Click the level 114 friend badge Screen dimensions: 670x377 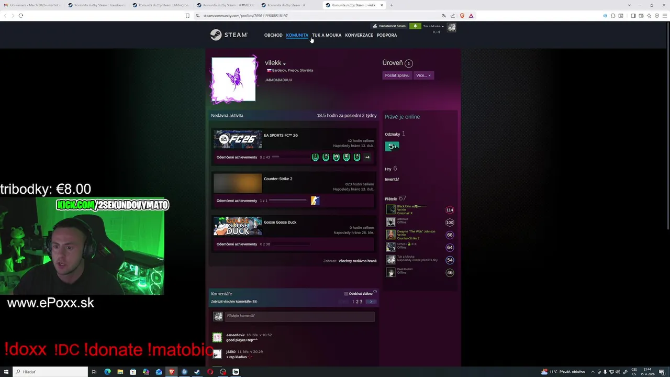coord(450,210)
